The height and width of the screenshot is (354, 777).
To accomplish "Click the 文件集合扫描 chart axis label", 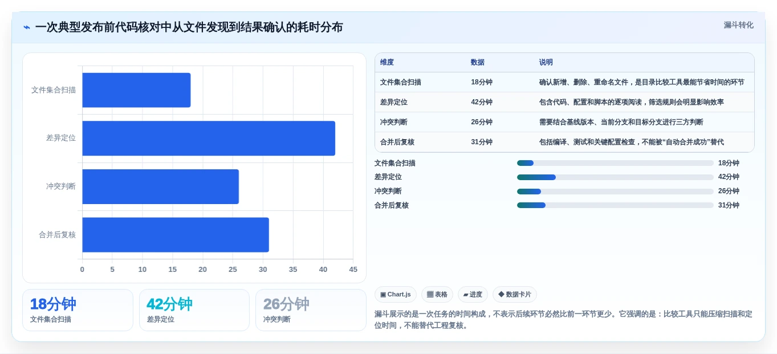I will point(54,90).
